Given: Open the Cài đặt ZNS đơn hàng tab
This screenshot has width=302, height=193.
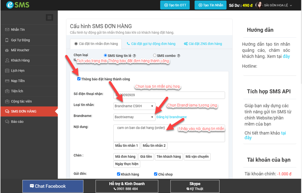Looking at the screenshot, I should (203, 44).
